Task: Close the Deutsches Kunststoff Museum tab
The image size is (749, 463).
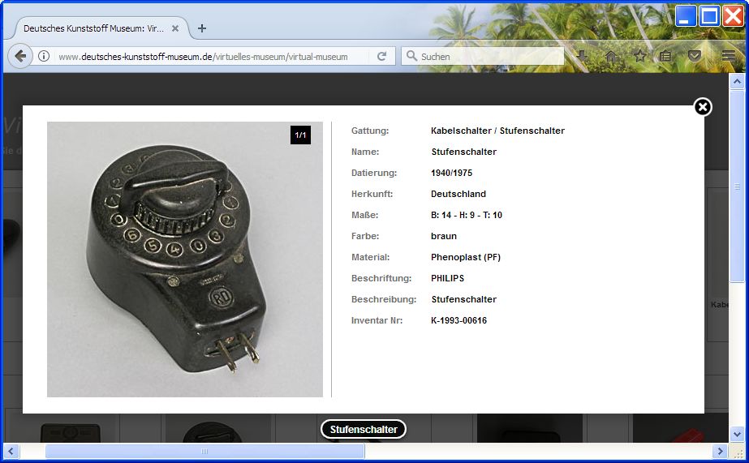Action: click(175, 28)
